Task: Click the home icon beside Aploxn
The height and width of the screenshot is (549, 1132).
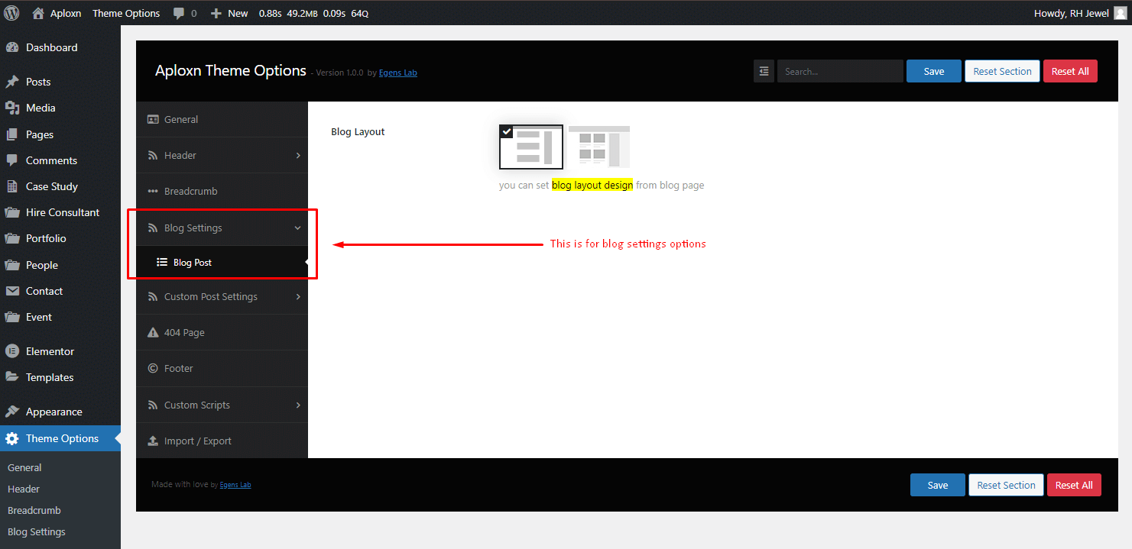Action: (x=38, y=13)
